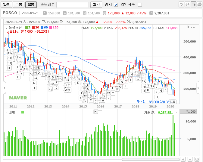Print the chart with the printer icon

click(x=199, y=4)
